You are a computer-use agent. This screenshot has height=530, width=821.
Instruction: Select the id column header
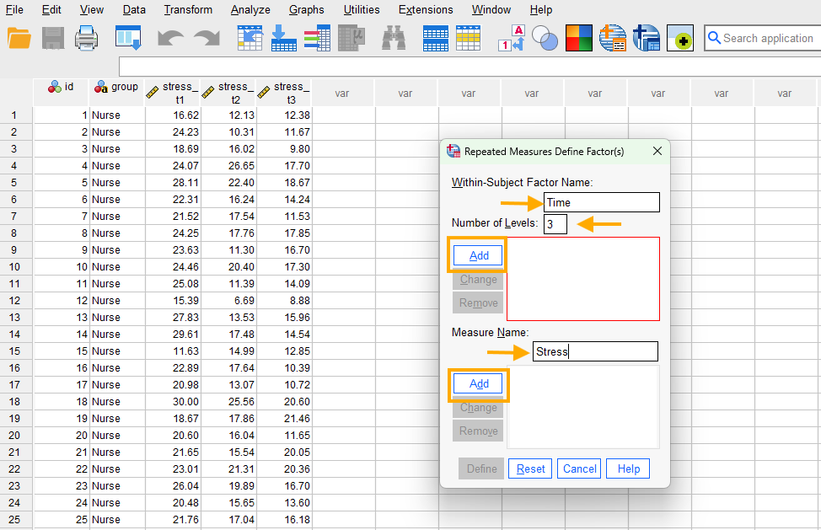pyautogui.click(x=62, y=93)
